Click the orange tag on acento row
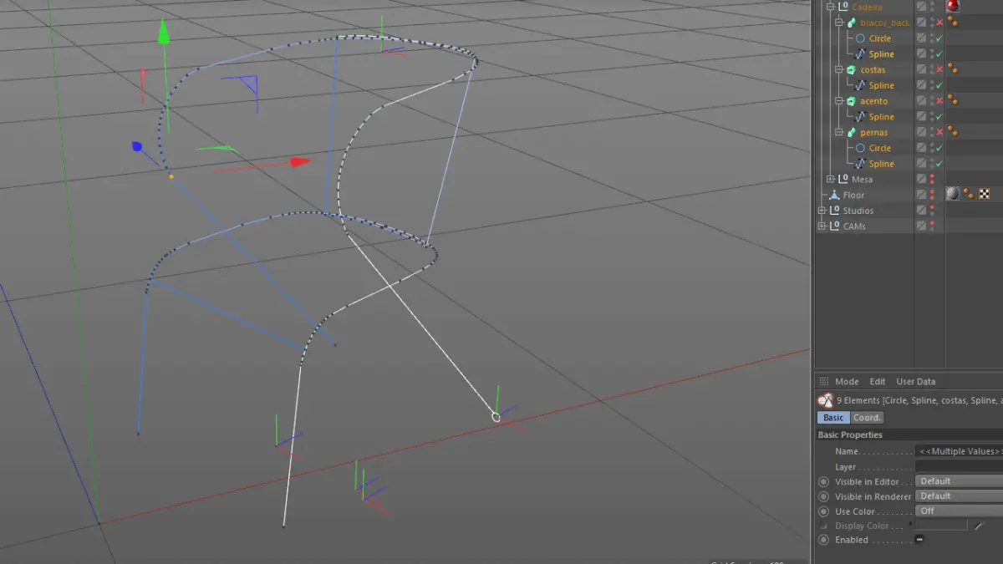Image resolution: width=1003 pixels, height=564 pixels. point(952,101)
